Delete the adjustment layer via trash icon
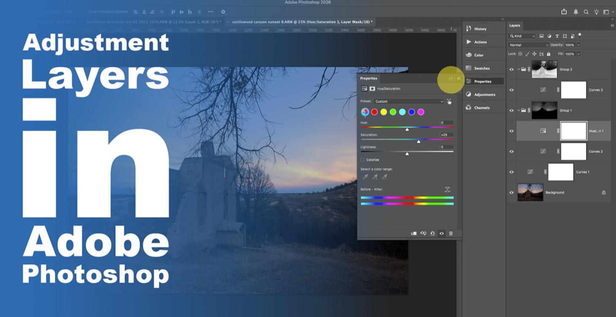Viewport: 616px width, 317px height. click(451, 233)
